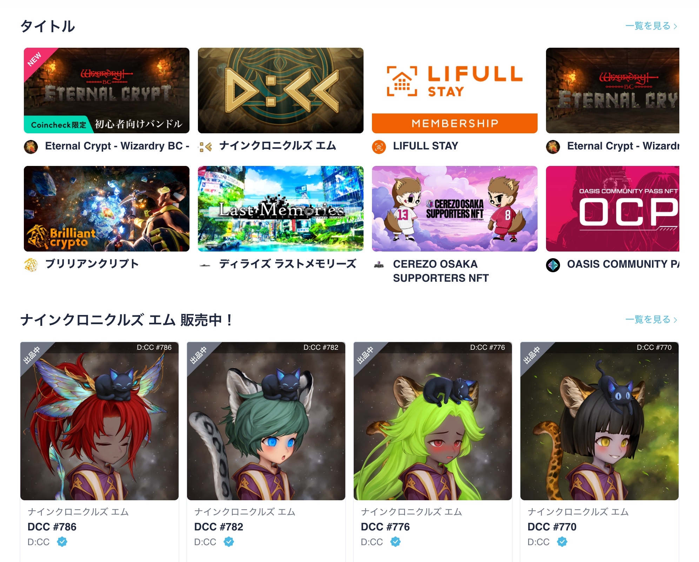Click the ナインクロニクルズ エム small logo icon
699x562 pixels.
(205, 147)
